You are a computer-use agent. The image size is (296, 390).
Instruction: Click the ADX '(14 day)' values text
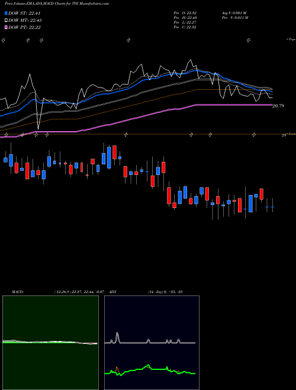[x=165, y=292]
